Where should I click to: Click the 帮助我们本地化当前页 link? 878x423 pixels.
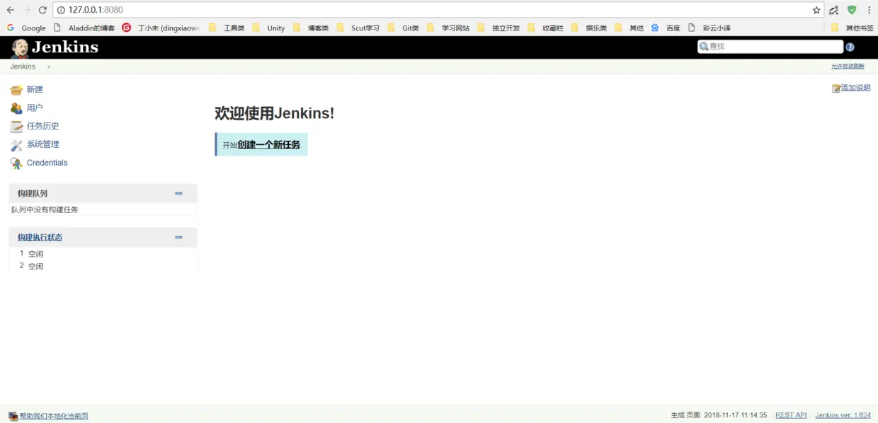(54, 416)
